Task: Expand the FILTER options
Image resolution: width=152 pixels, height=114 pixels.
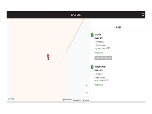Action: 118,28
